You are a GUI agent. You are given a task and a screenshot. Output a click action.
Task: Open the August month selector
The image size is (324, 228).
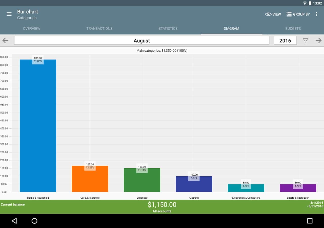[x=141, y=41]
